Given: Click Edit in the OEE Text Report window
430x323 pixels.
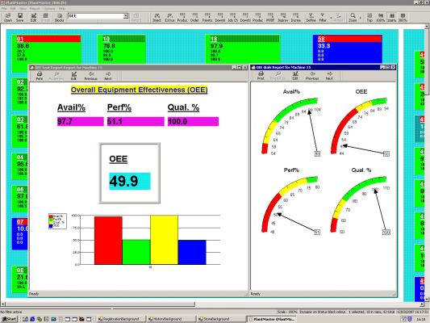Looking at the screenshot, I should 73,76.
